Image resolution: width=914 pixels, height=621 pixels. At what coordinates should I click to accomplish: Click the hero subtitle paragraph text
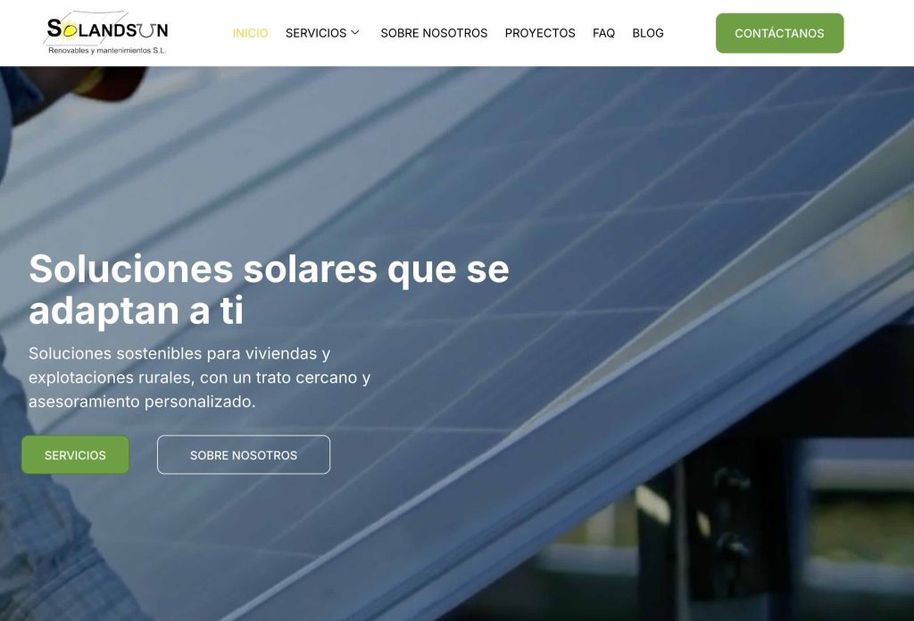(x=199, y=377)
